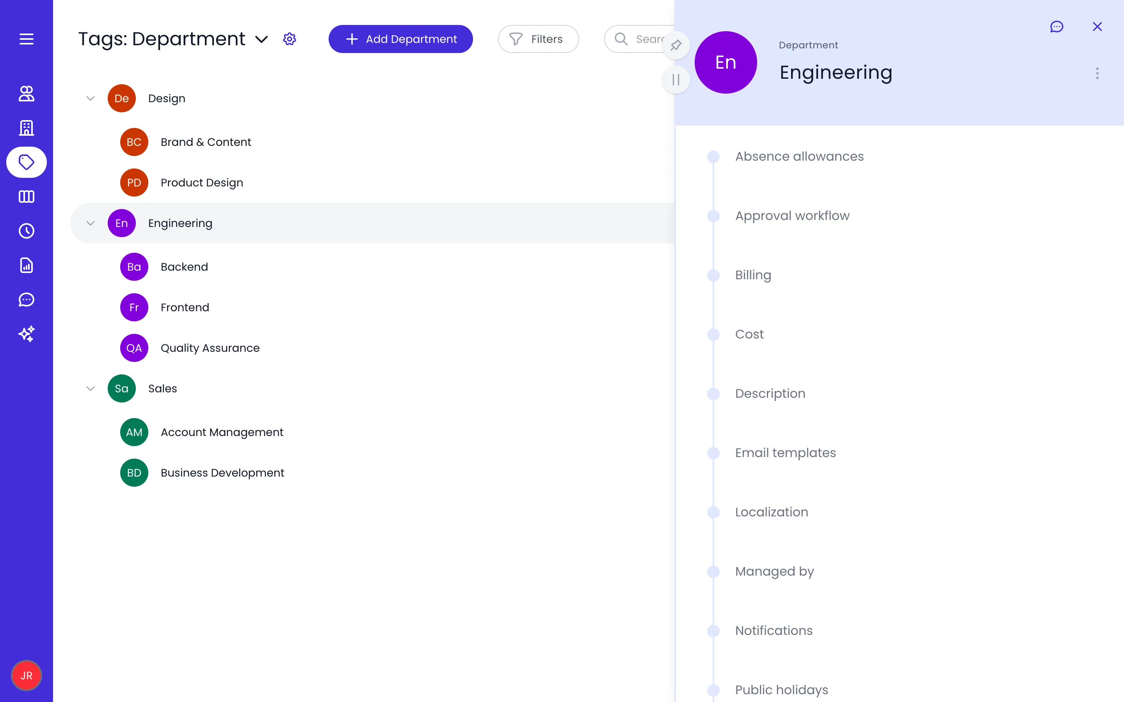Image resolution: width=1124 pixels, height=702 pixels.
Task: Open the Tags: Department dropdown
Action: 173,39
